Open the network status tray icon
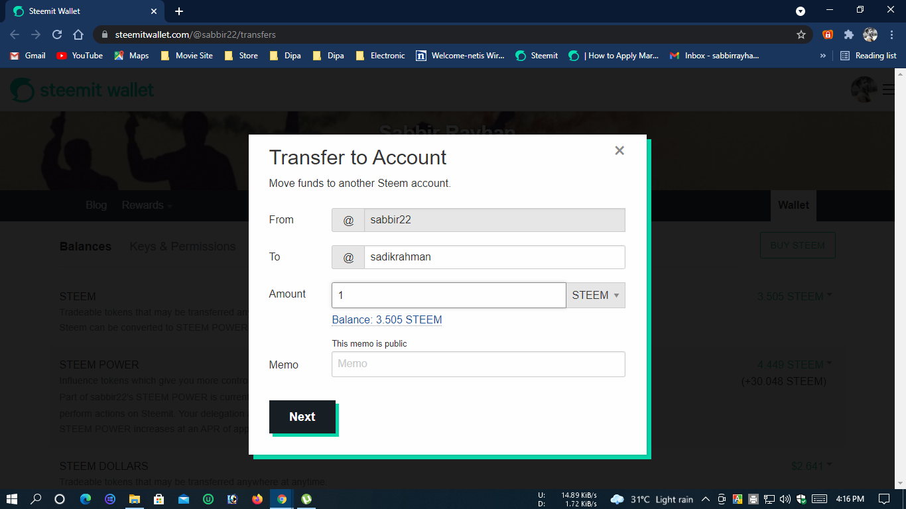This screenshot has height=509, width=906. pos(769,499)
